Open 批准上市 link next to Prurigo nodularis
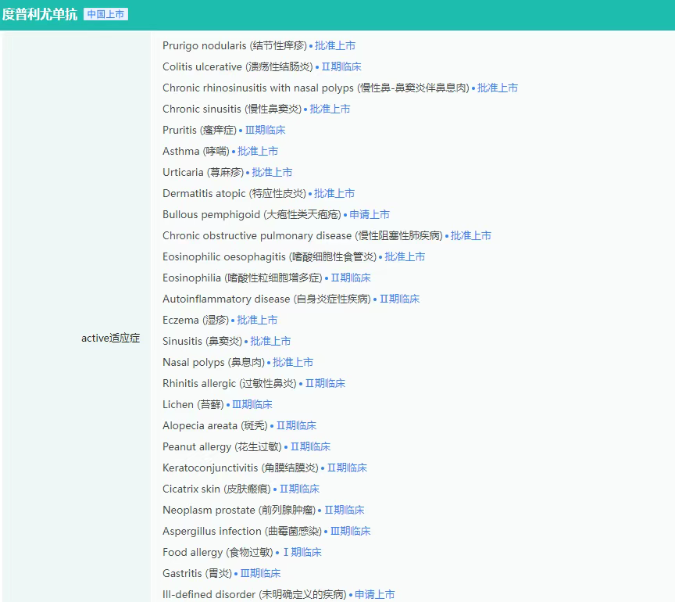This screenshot has width=675, height=602. 335,45
